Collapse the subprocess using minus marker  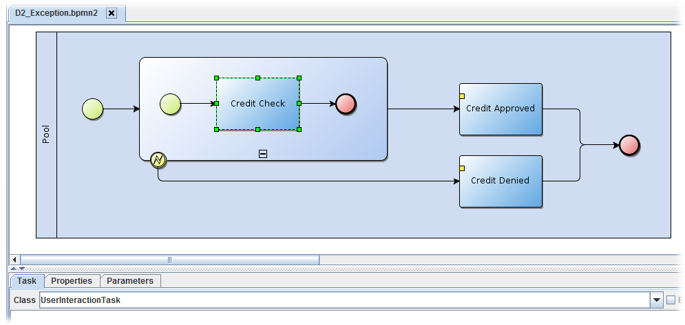coord(263,154)
